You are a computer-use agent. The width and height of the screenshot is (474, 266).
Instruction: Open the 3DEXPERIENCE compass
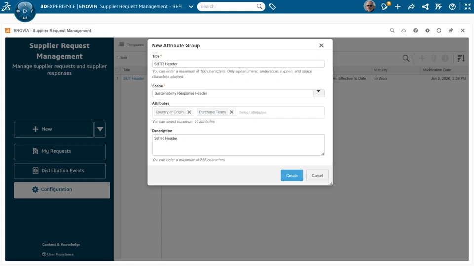25,11
